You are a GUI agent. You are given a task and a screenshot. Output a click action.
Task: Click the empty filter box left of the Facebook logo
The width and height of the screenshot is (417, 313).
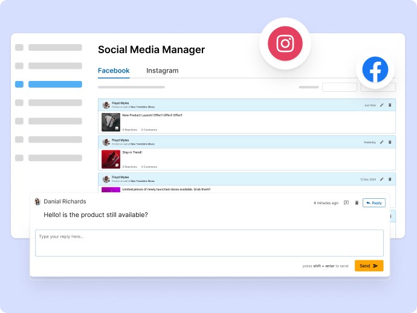(340, 87)
